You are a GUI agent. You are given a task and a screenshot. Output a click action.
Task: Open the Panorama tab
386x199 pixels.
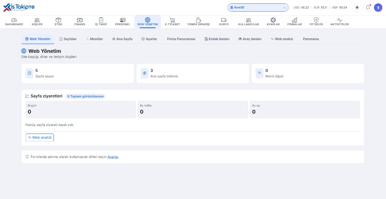coord(311,39)
